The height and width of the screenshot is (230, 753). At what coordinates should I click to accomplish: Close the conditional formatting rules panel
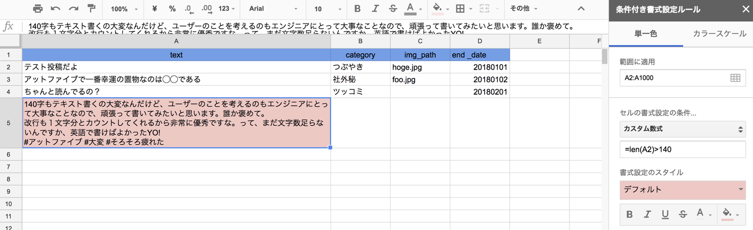click(745, 9)
